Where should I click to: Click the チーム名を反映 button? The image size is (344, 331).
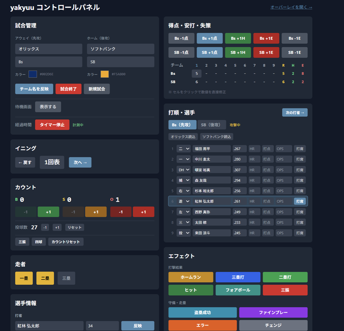(34, 89)
